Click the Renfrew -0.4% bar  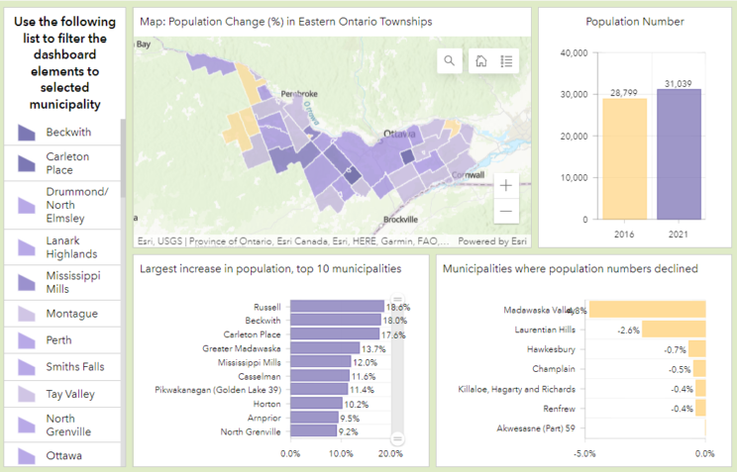[700, 408]
